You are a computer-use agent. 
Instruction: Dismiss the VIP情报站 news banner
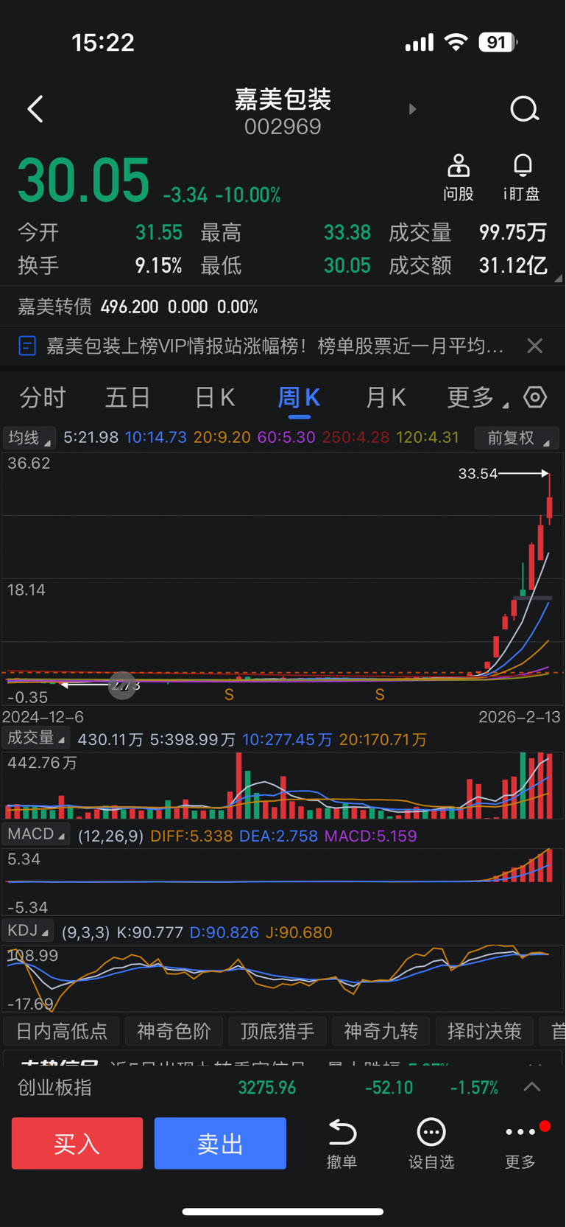point(535,346)
